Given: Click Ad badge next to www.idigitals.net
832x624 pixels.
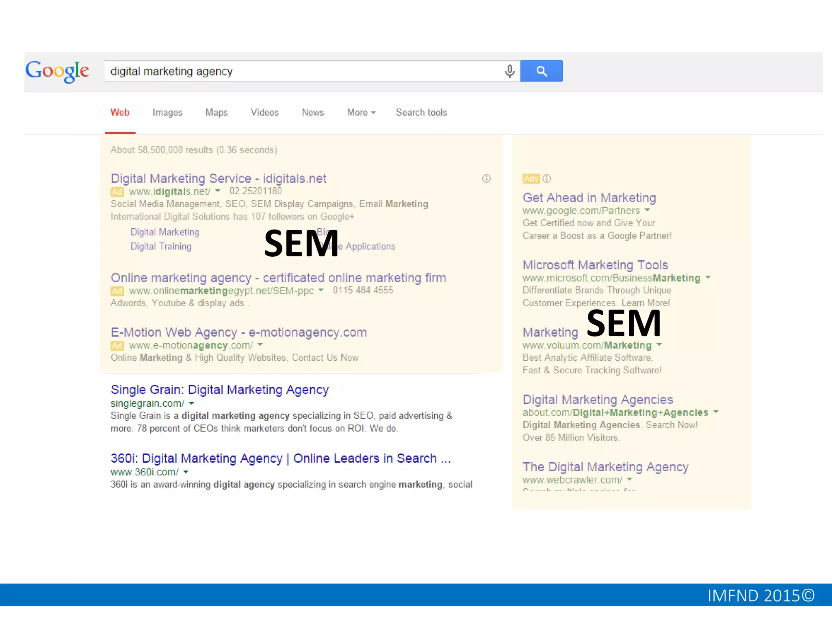Looking at the screenshot, I should [x=117, y=192].
